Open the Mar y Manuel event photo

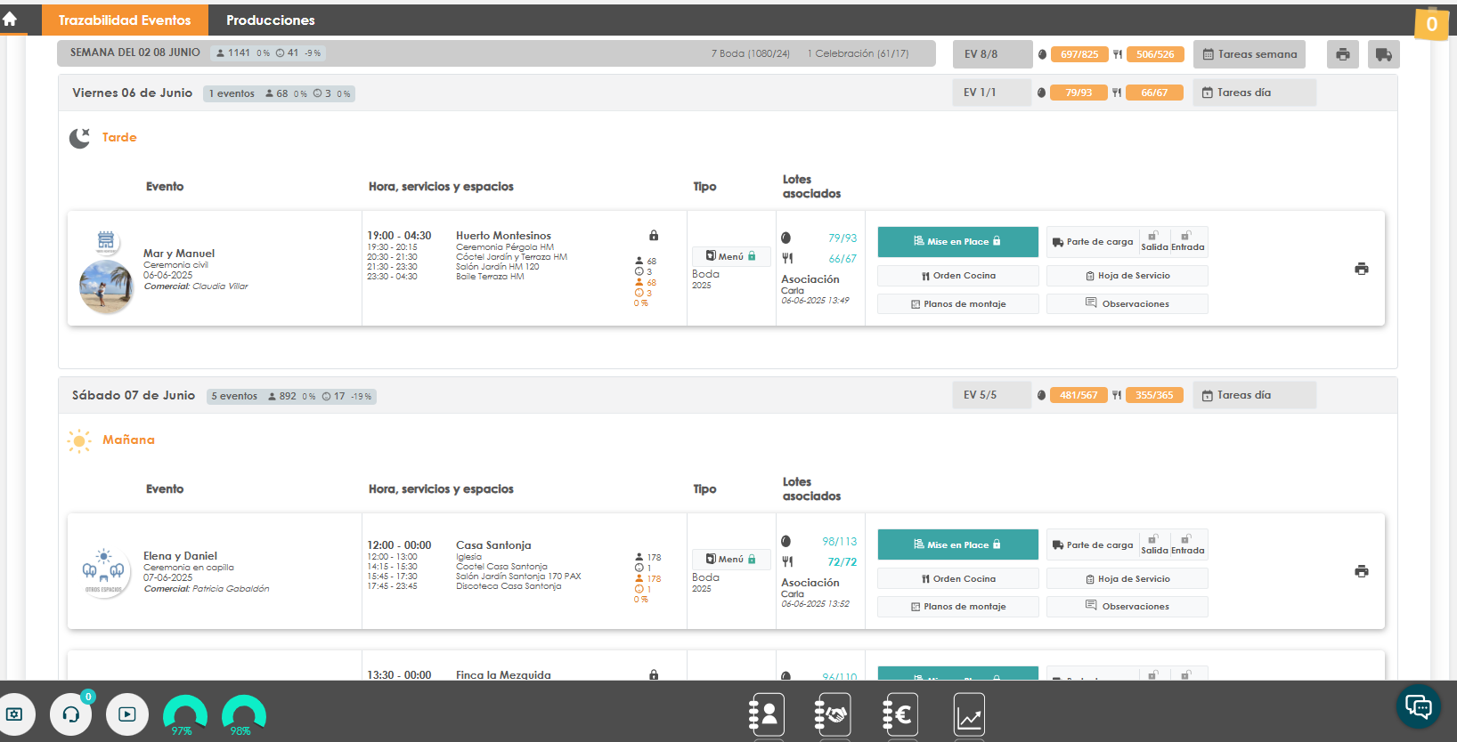106,287
